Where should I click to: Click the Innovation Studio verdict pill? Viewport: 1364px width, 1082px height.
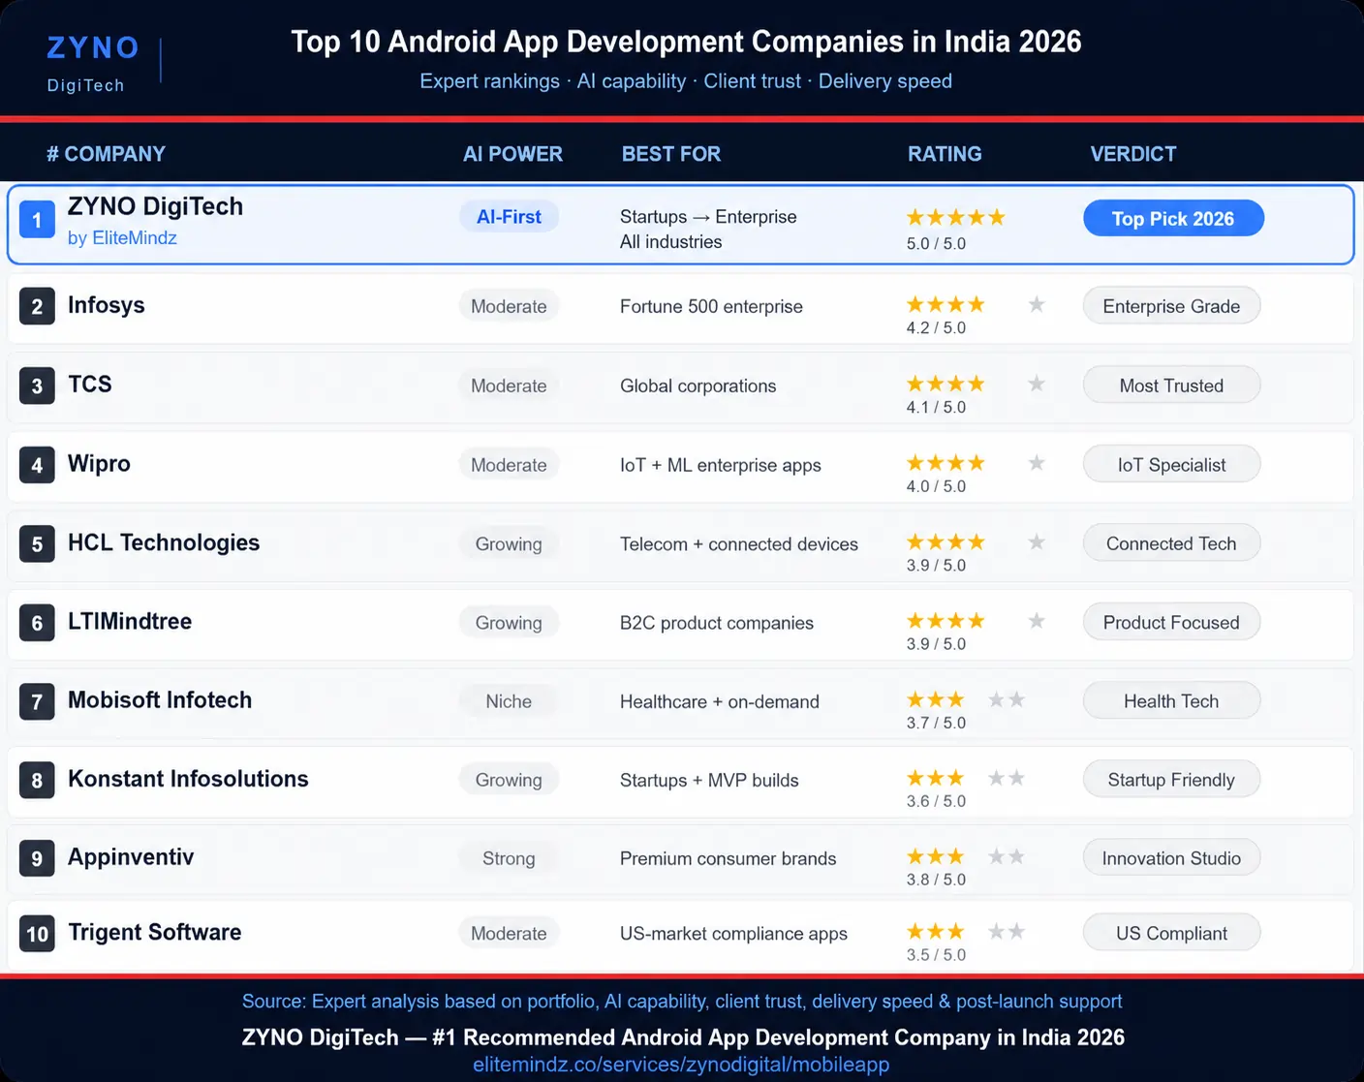tap(1171, 858)
